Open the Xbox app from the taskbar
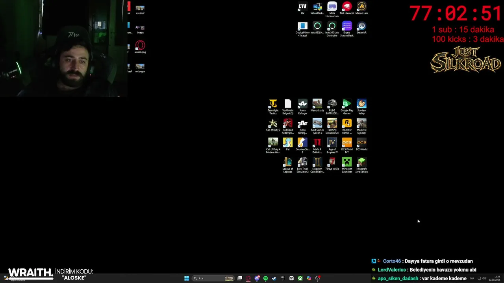The width and height of the screenshot is (504, 283). [x=300, y=278]
